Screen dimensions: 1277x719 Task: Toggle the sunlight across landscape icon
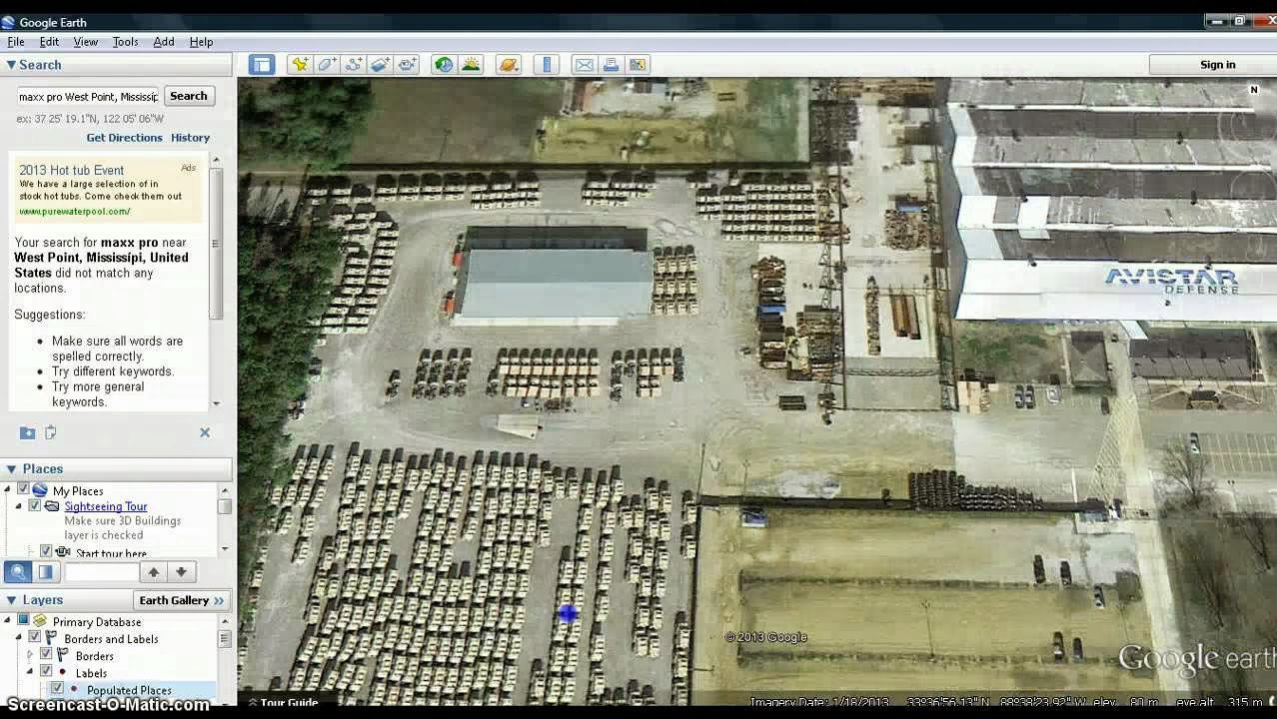pyautogui.click(x=471, y=64)
